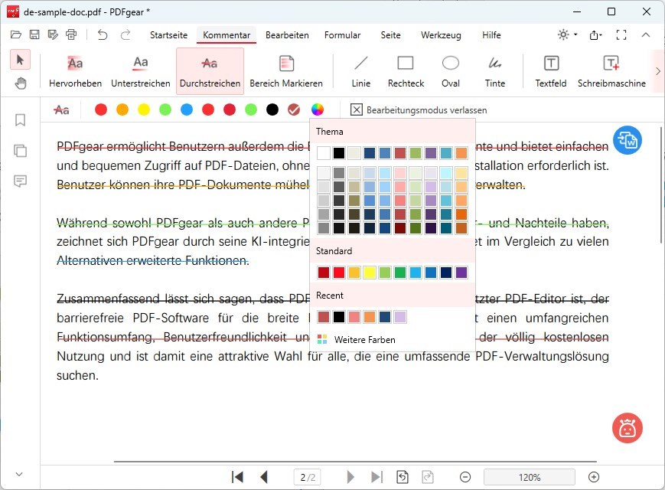Screen dimensions: 665x490
Task: Choose the Unterstreichen underline tool
Action: (x=140, y=71)
